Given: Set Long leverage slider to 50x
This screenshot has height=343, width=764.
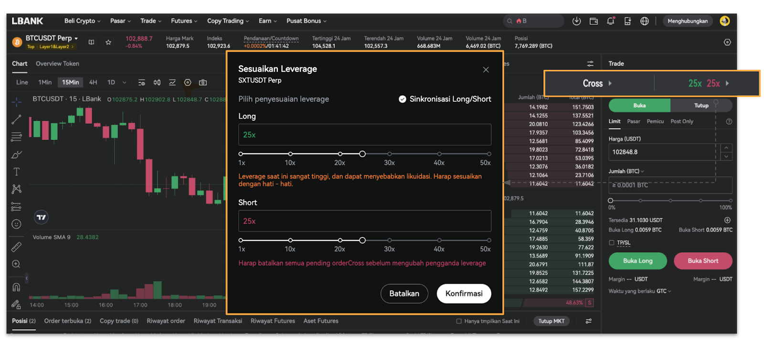Looking at the screenshot, I should coord(489,154).
